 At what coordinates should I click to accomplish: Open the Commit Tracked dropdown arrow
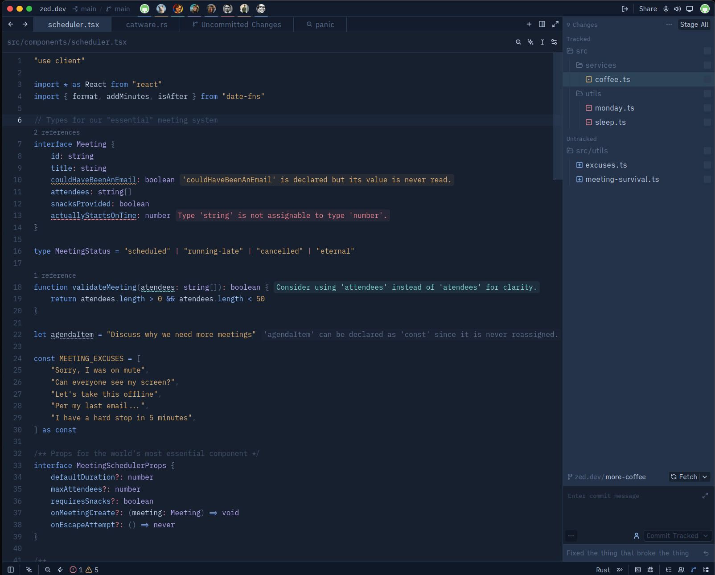click(706, 536)
